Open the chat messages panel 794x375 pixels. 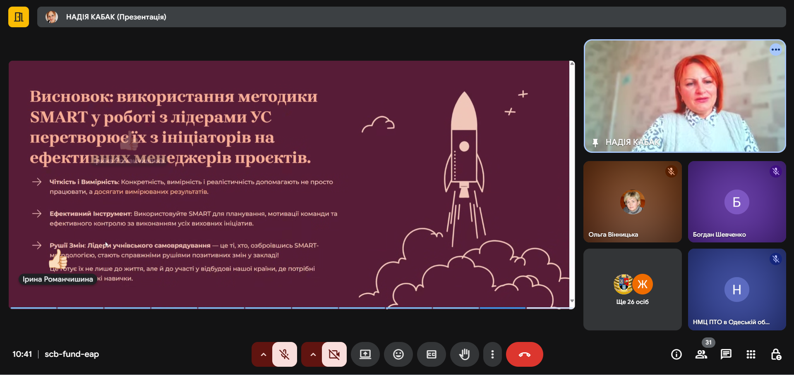pos(726,354)
